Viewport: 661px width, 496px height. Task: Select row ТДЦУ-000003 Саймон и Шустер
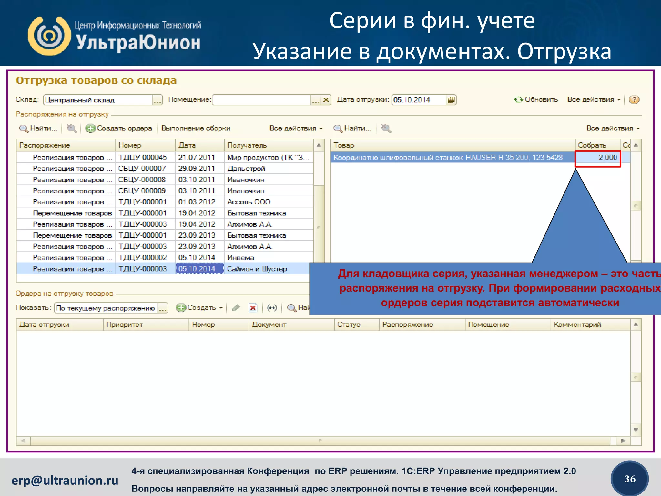(165, 269)
